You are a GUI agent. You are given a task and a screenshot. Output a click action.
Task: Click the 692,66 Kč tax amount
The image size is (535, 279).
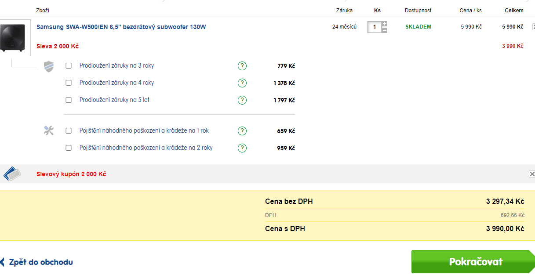(513, 215)
